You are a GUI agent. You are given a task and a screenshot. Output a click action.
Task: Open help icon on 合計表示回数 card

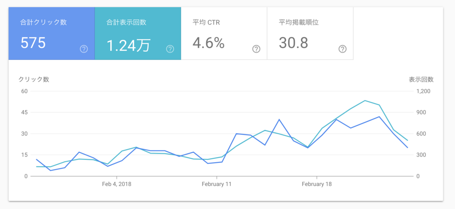[170, 49]
